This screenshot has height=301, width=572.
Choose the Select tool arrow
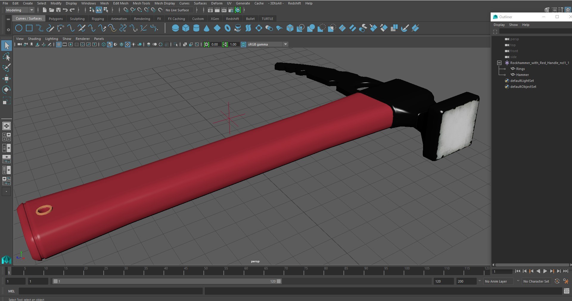7,46
